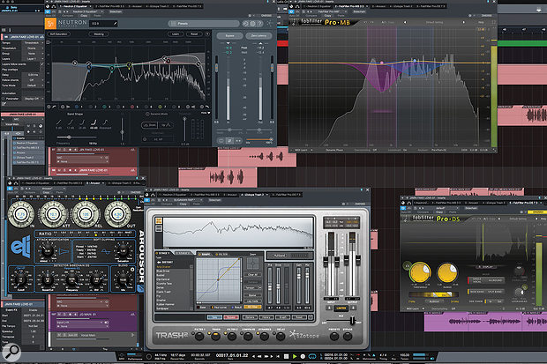Select the 6 dB band shape icon in Neutron
The width and height of the screenshot is (547, 364).
[x=59, y=123]
